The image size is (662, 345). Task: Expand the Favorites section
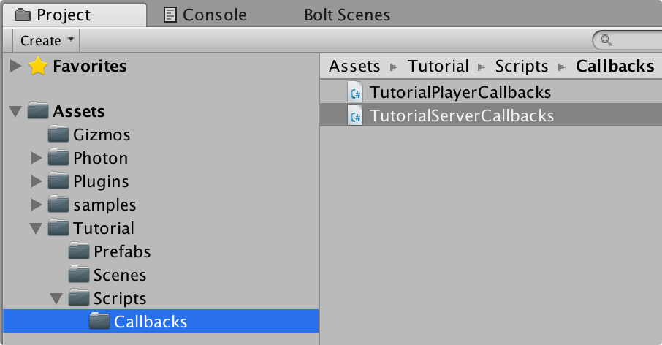(x=15, y=66)
